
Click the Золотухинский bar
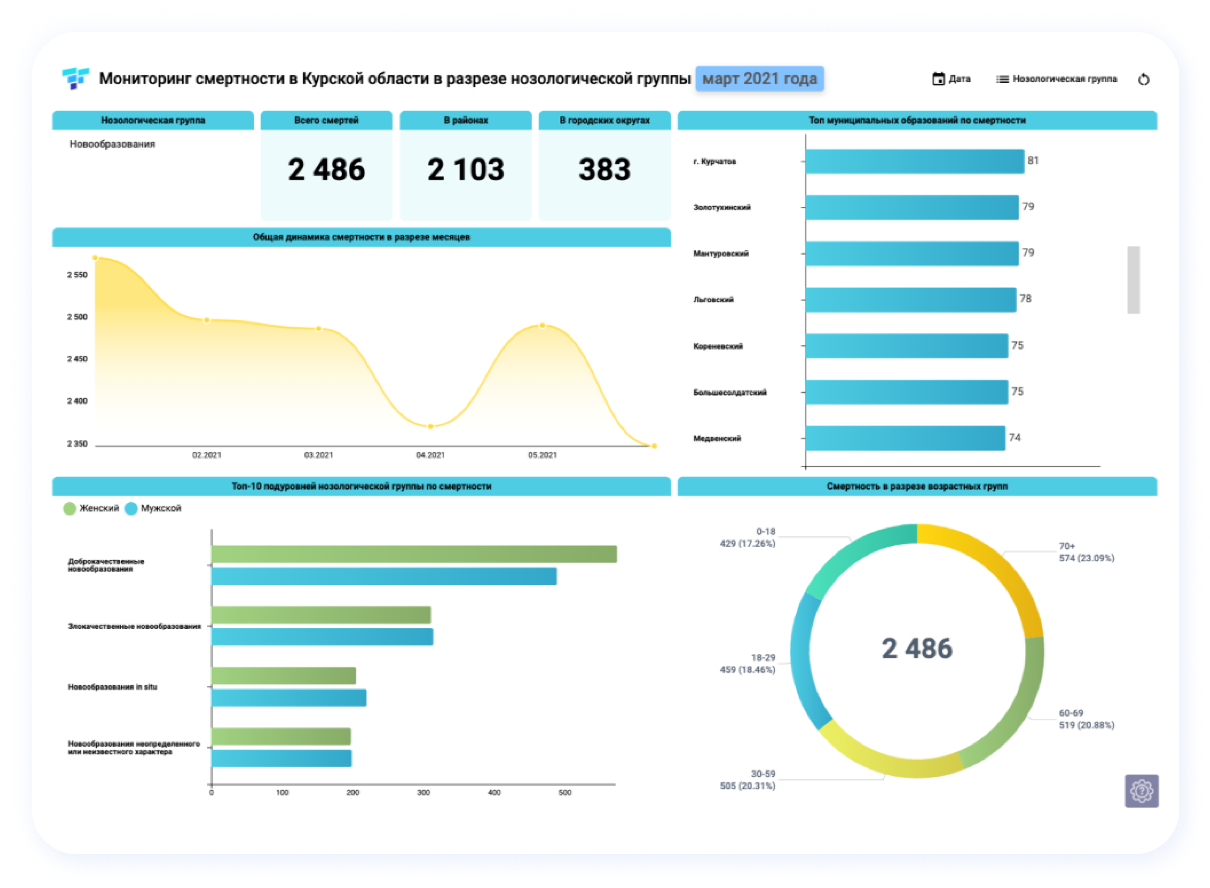912,208
